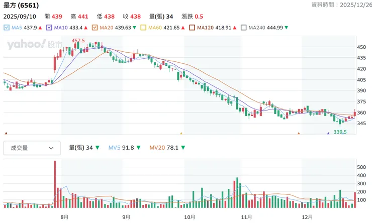Select the 8月 label on the time axis
Viewport: 372px width, 223px height.
click(64, 216)
